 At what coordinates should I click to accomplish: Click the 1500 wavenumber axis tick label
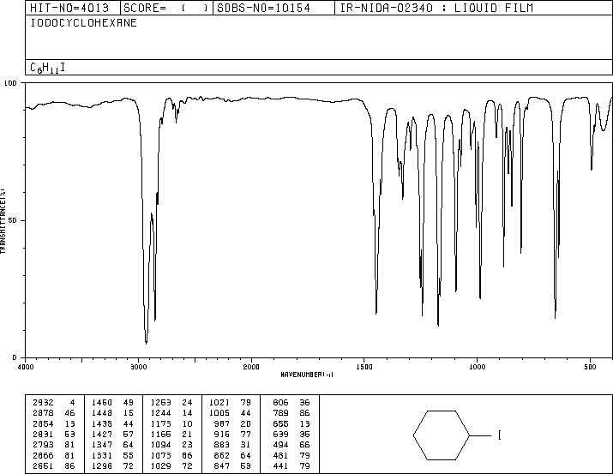pyautogui.click(x=364, y=367)
